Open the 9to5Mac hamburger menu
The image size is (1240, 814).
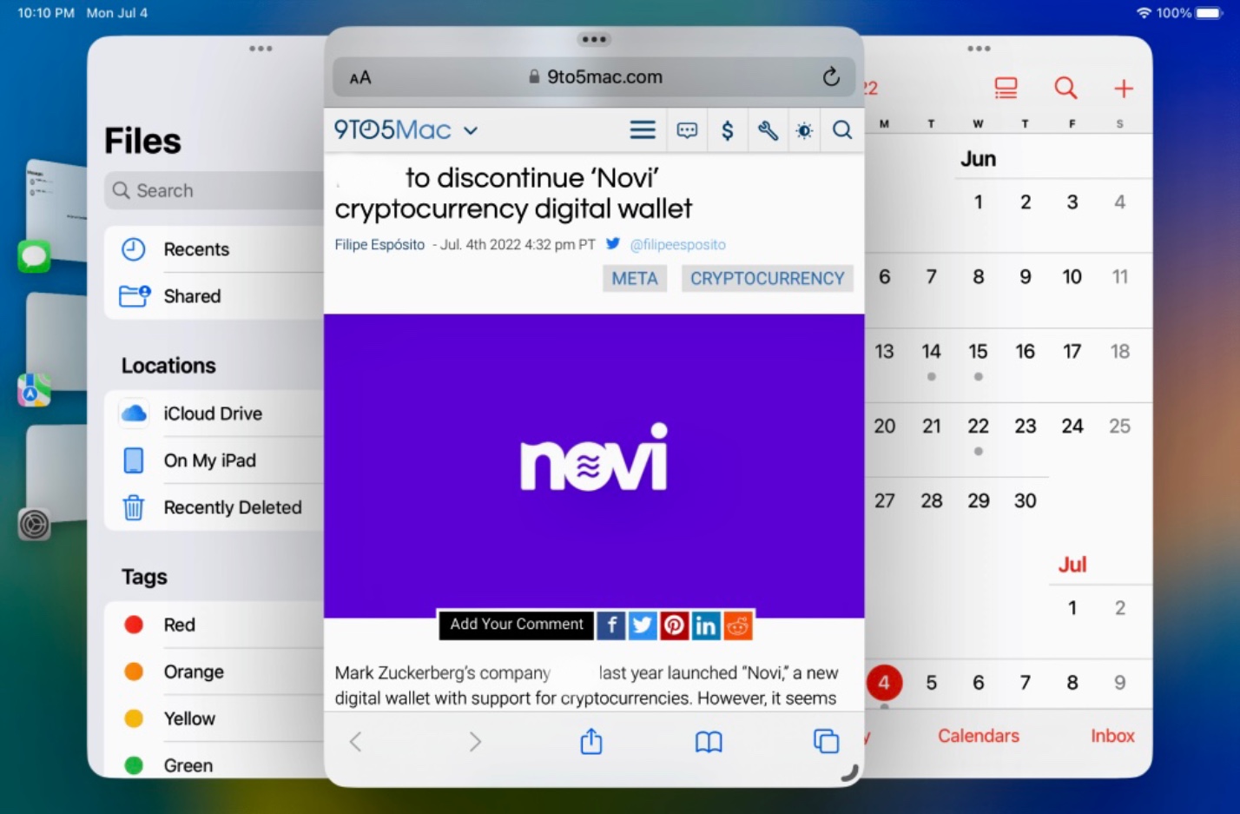(x=643, y=130)
